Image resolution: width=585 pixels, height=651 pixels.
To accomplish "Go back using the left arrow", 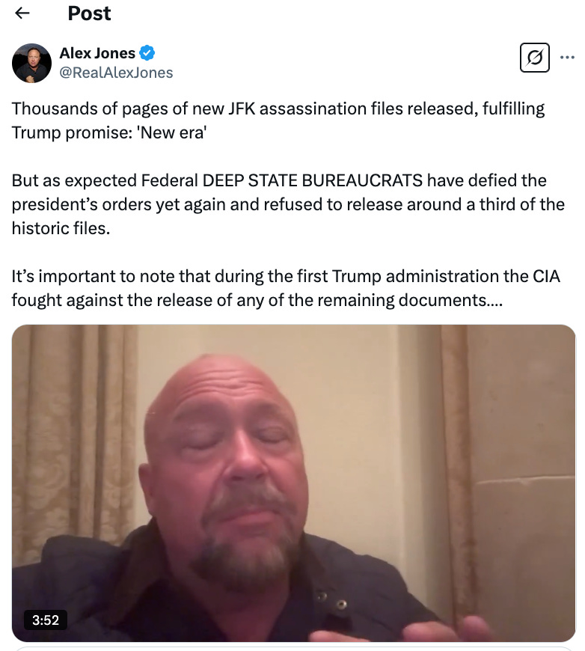I will [22, 13].
